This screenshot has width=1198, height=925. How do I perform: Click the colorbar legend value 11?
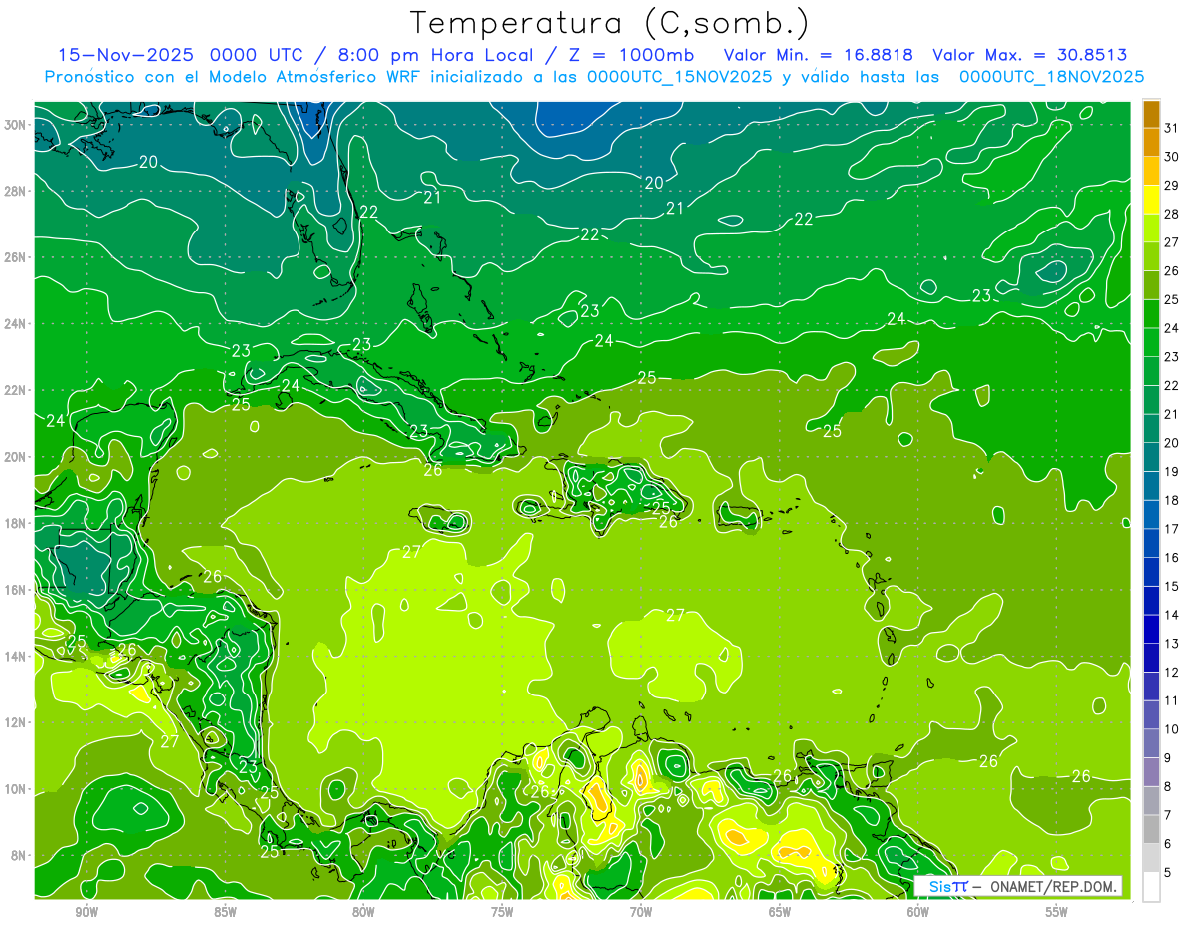[x=1172, y=700]
